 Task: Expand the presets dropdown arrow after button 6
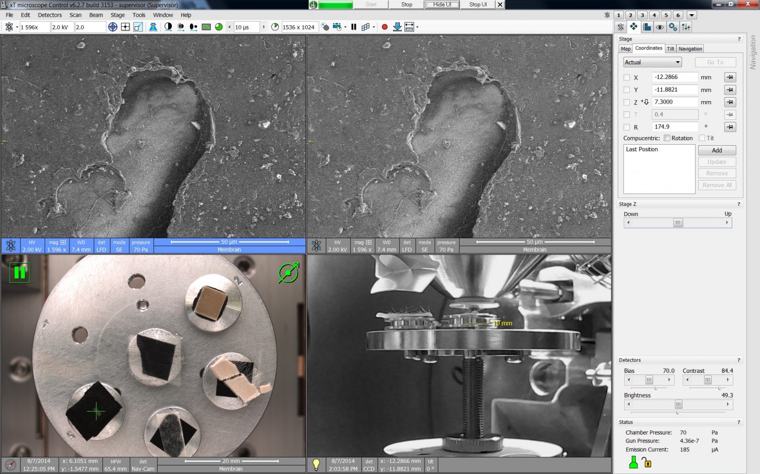(692, 15)
